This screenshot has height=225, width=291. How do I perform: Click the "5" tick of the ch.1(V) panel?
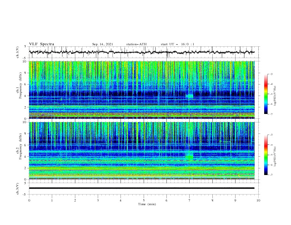click(25, 47)
